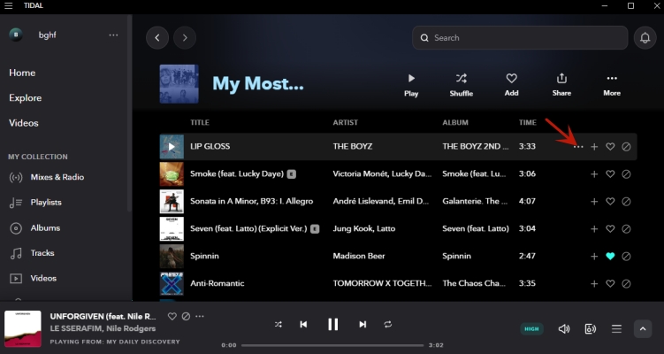Mute using the volume speaker icon
This screenshot has height=354, width=664.
[x=563, y=329]
